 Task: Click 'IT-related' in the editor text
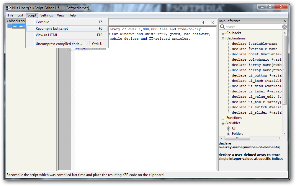(159, 39)
